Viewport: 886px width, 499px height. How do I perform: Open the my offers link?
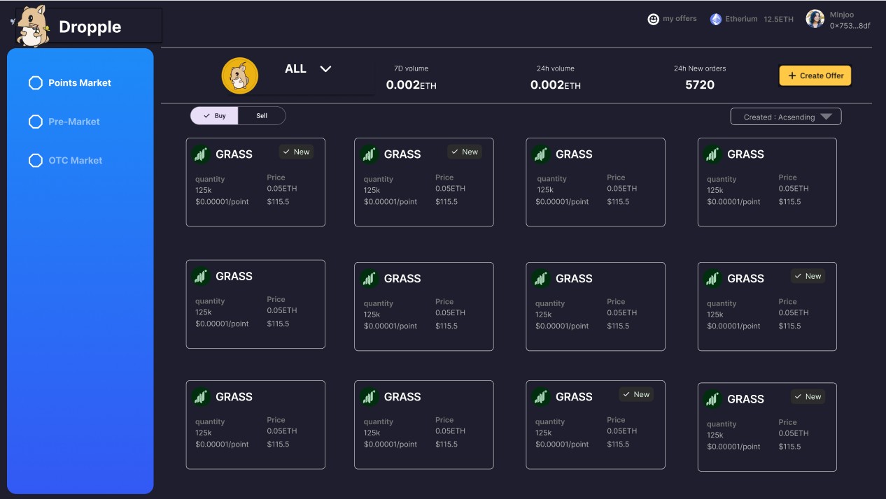coord(680,19)
